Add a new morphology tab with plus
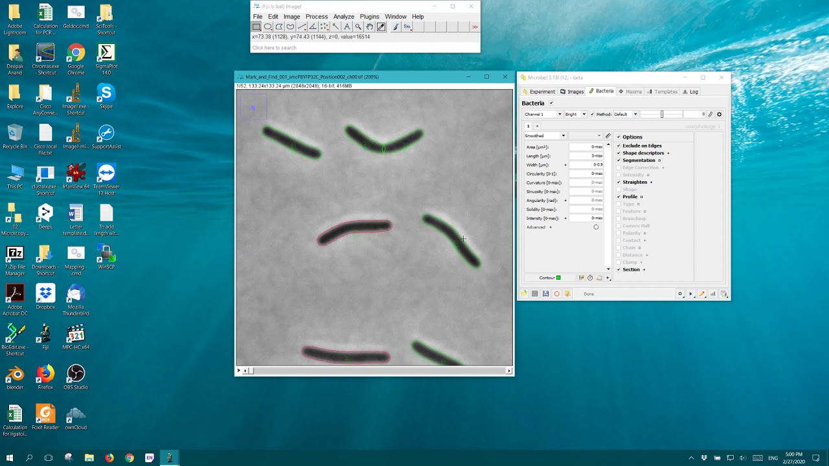The image size is (829, 466). pyautogui.click(x=537, y=126)
